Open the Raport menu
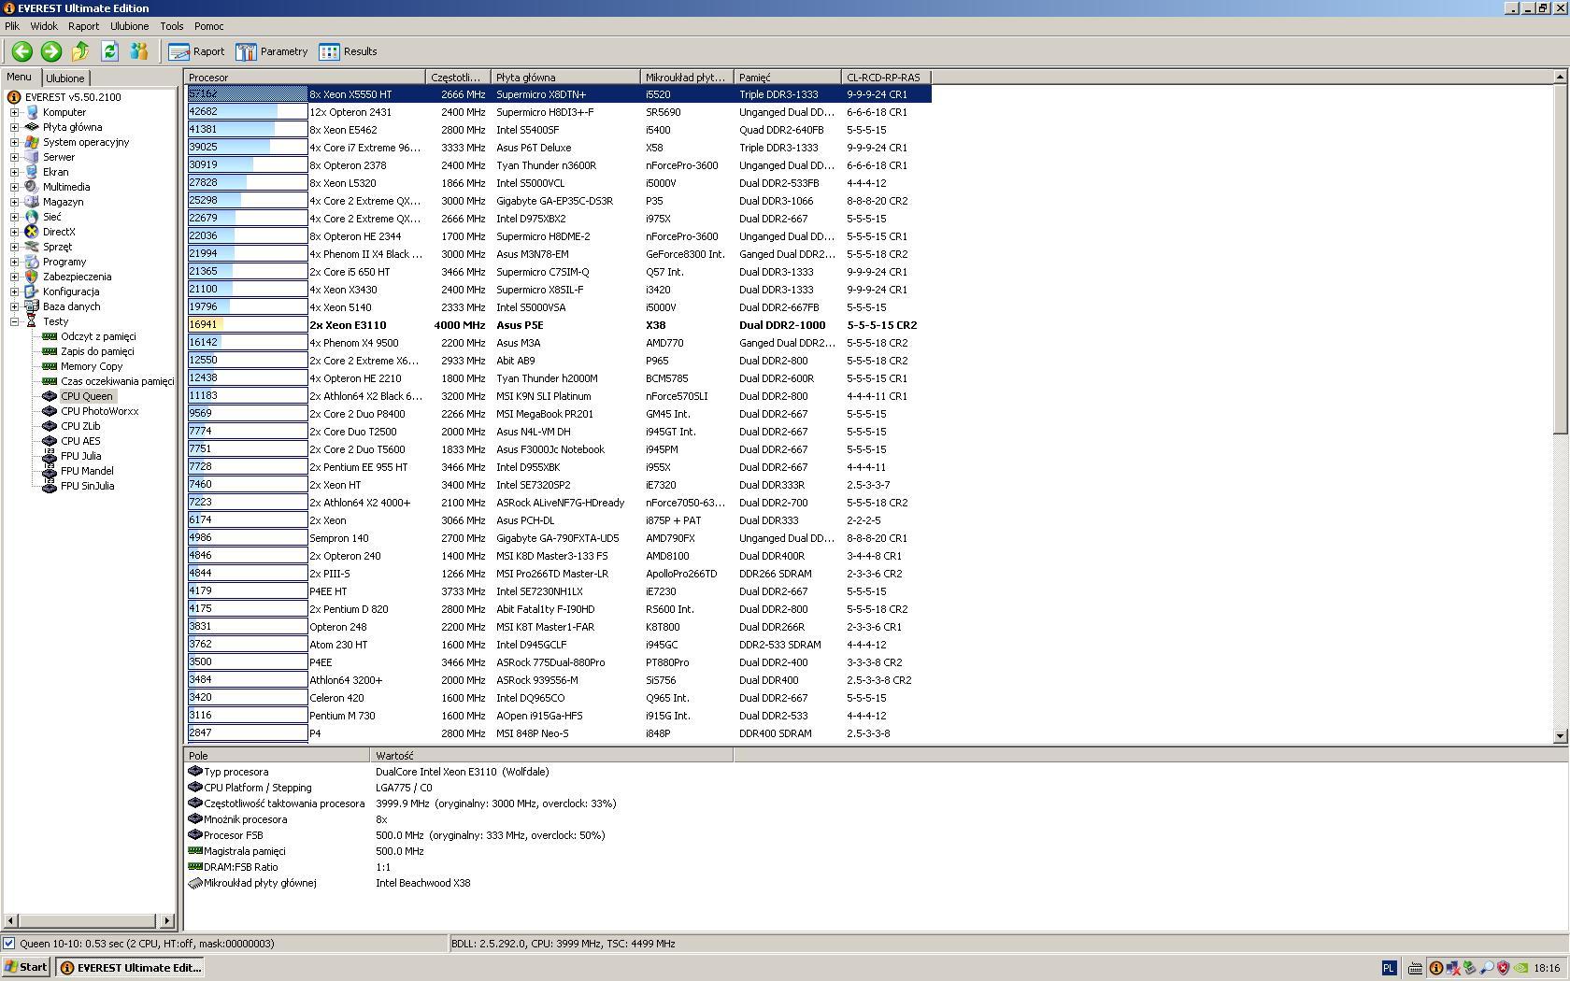This screenshot has width=1570, height=981. [83, 26]
